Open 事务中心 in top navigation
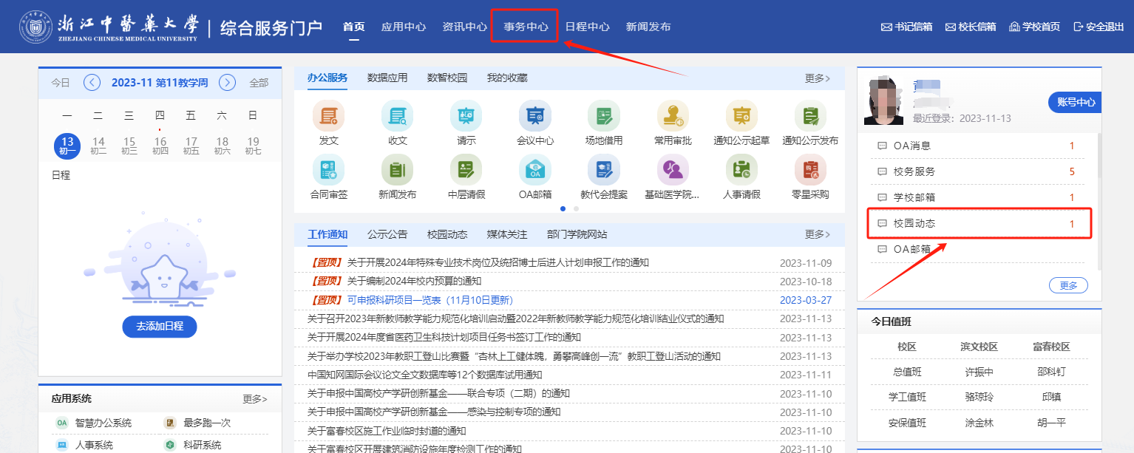The width and height of the screenshot is (1134, 453). [x=526, y=27]
